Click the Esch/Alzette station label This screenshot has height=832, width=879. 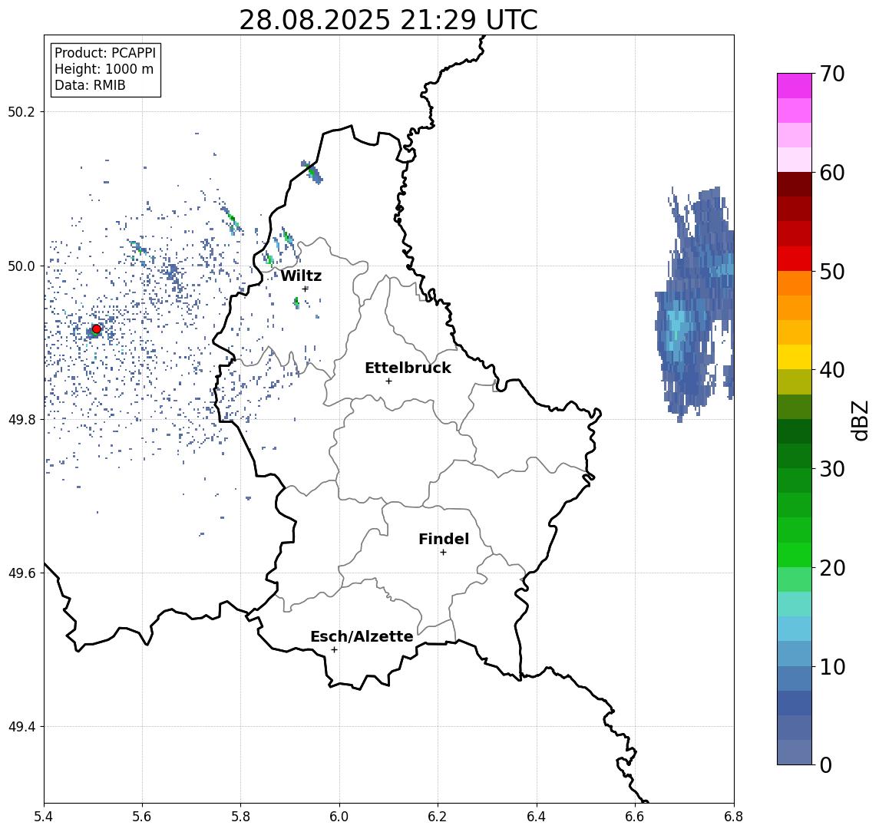click(x=362, y=636)
